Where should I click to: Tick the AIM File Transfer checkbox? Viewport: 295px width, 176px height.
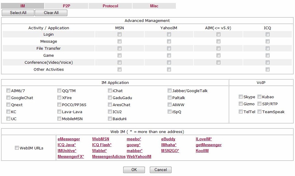coord(218,48)
